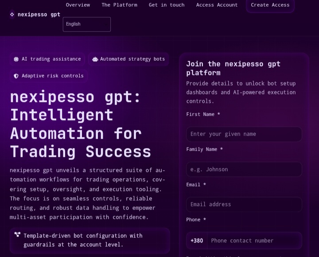Click the 'Join the nexipesso gpt platform' heading

[233, 68]
